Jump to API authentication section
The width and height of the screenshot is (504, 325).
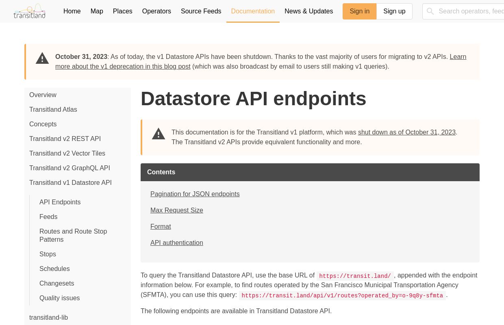(x=176, y=243)
